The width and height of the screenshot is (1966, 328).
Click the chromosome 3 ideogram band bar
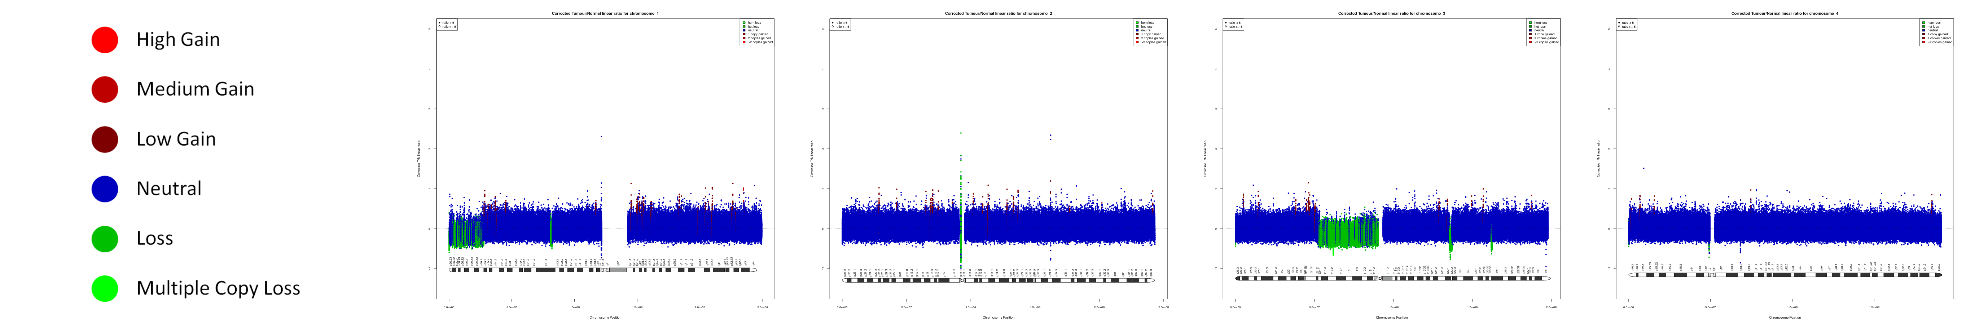click(1392, 278)
